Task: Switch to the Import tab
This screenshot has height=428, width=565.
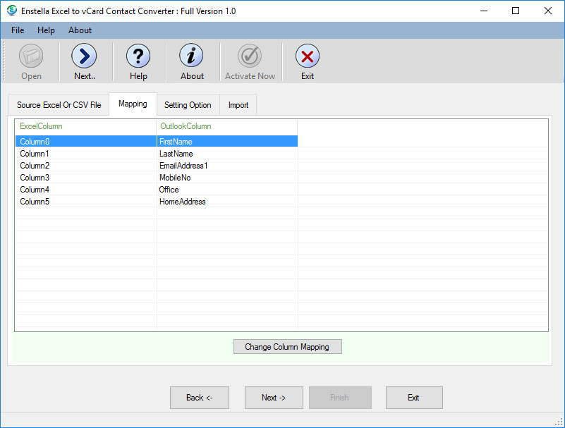Action: point(238,105)
